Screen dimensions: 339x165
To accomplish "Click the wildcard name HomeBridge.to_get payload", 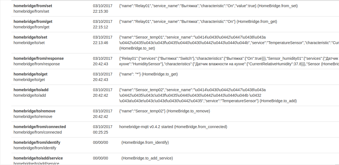I will tap(148, 74).
